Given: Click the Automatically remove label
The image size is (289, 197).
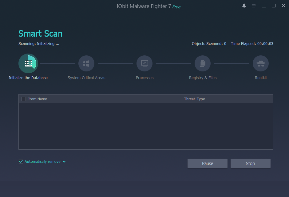Looking at the screenshot, I should (42, 162).
